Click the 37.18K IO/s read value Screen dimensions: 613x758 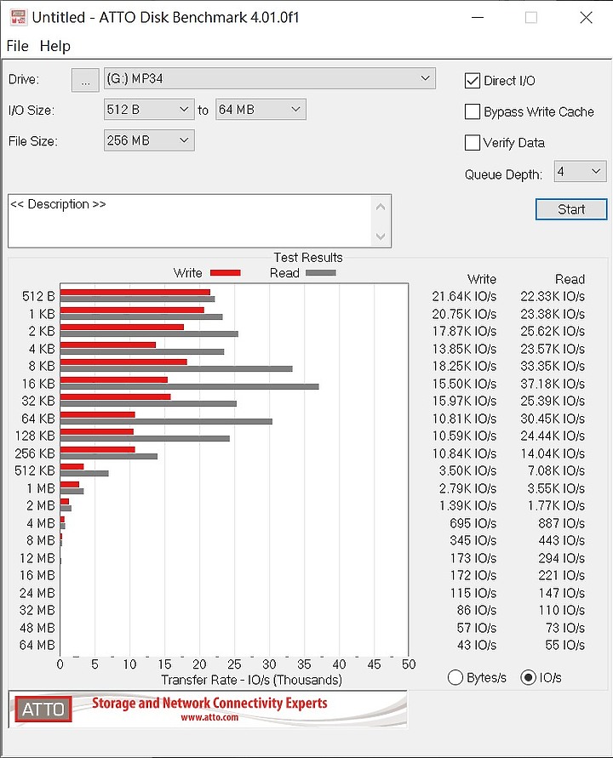pos(553,384)
